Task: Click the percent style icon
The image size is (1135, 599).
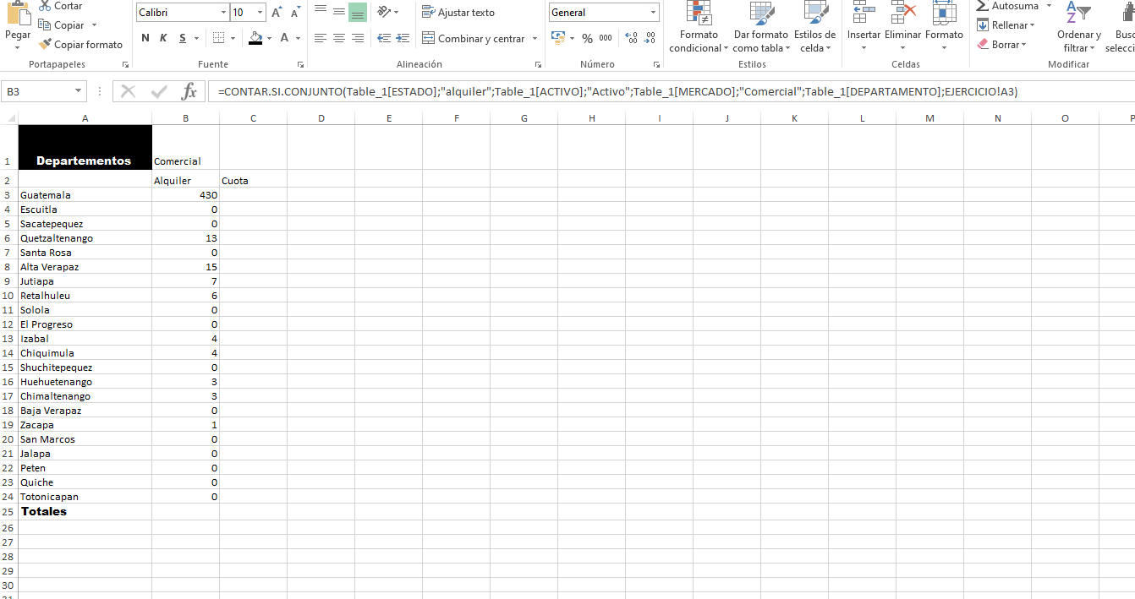Action: click(x=587, y=38)
